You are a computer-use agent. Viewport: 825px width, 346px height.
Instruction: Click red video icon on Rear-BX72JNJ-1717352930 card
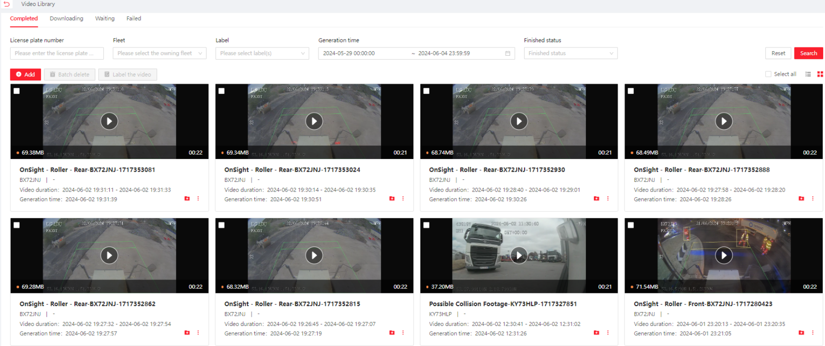pyautogui.click(x=597, y=199)
